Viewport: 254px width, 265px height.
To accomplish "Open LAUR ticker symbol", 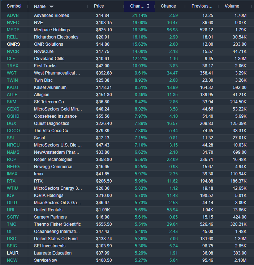I will click(13, 253).
